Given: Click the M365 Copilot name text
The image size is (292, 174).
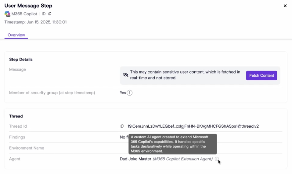Looking at the screenshot, I should pyautogui.click(x=24, y=14).
